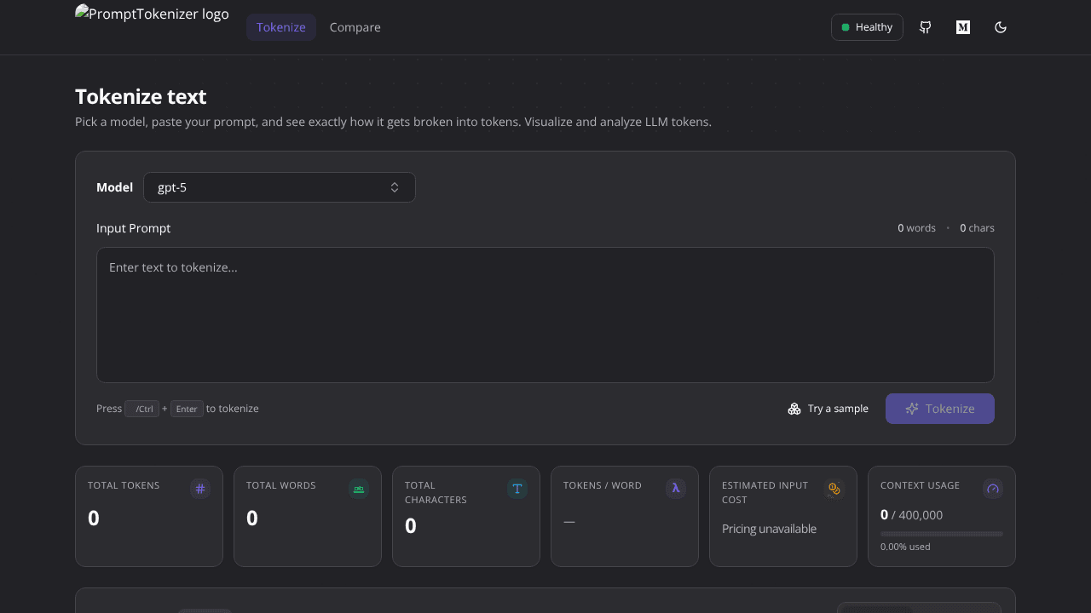Click the '0 words' counter
Screen dimensions: 1091x613
(x=916, y=228)
